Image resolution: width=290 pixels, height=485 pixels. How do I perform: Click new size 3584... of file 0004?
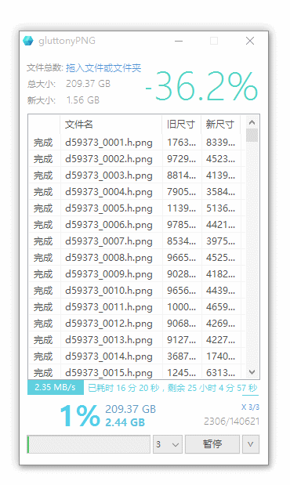coord(221,191)
